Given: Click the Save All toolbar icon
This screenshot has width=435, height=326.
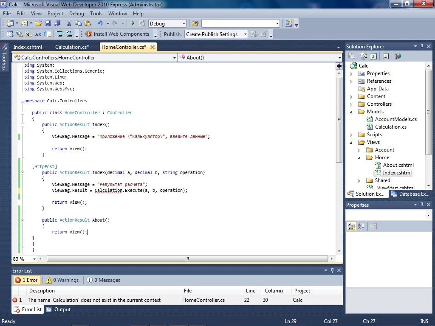Looking at the screenshot, I should pyautogui.click(x=56, y=24).
